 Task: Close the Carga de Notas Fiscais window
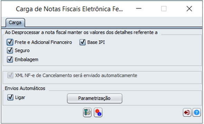pyautogui.click(x=189, y=9)
